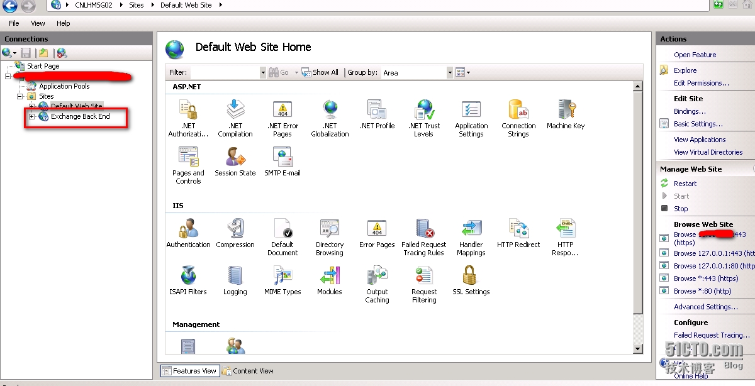Open Failed Request Tracing Rules icon
Screen dimensions: 755x386
pos(424,237)
